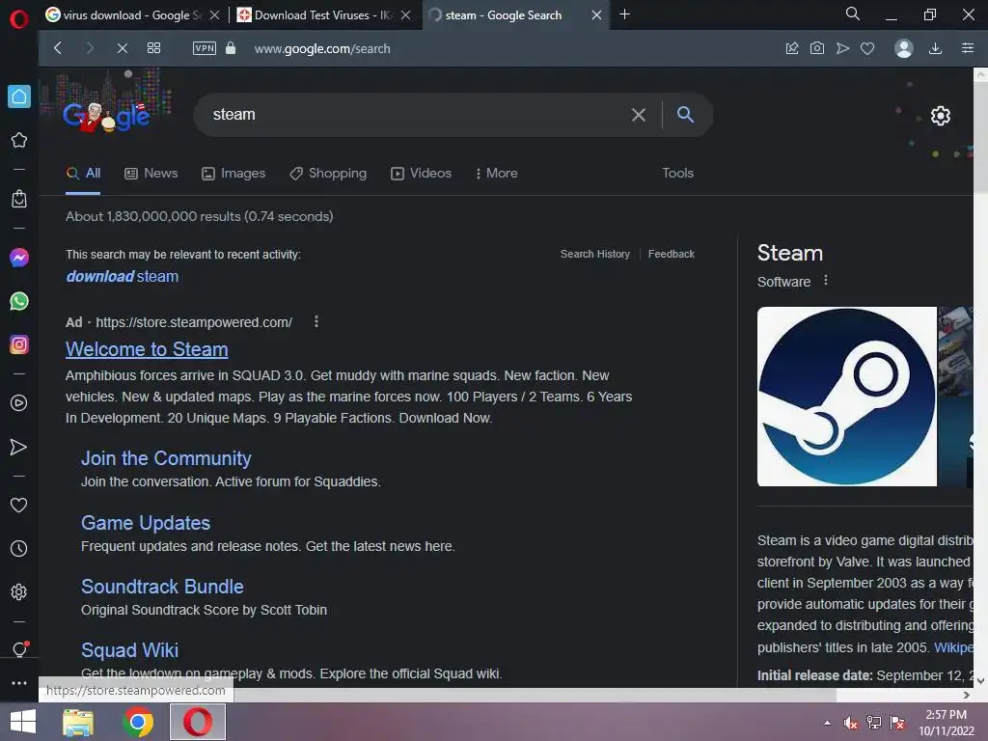This screenshot has height=741, width=988.
Task: Launch Messenger from the Opera sidebar
Action: click(x=19, y=257)
